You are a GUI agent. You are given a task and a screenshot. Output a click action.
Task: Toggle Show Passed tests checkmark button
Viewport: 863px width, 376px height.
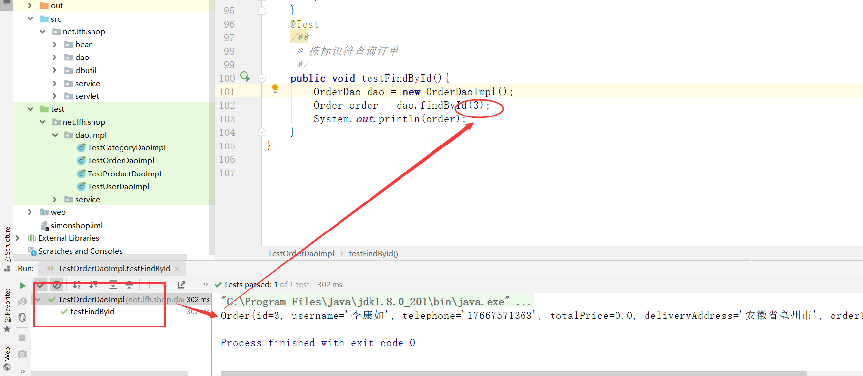click(x=41, y=285)
